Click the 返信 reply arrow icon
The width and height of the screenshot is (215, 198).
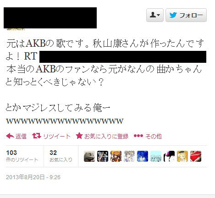tap(10, 136)
